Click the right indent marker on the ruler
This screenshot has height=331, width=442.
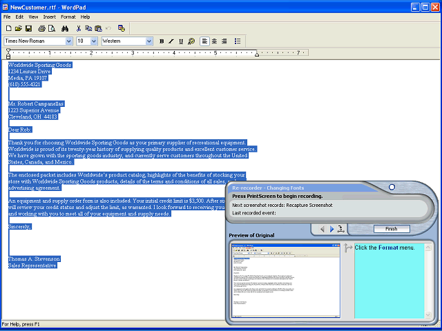257,54
